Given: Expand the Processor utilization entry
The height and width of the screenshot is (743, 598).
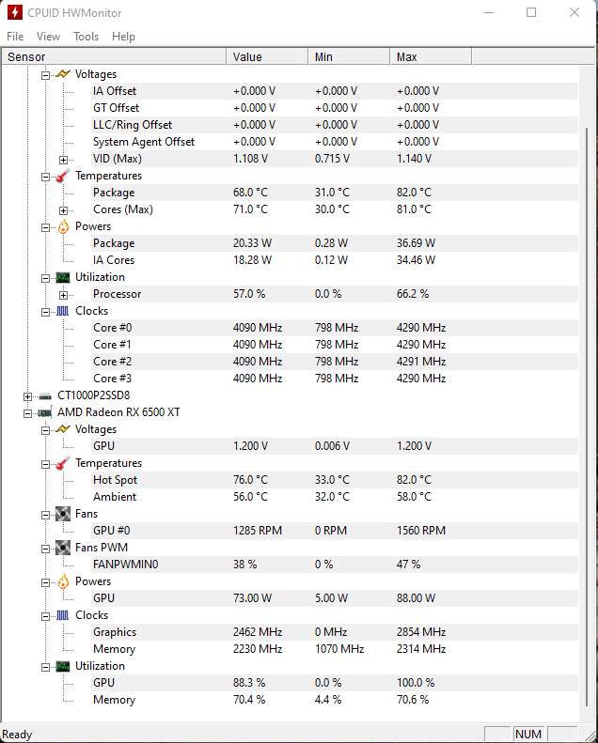Looking at the screenshot, I should [x=63, y=295].
